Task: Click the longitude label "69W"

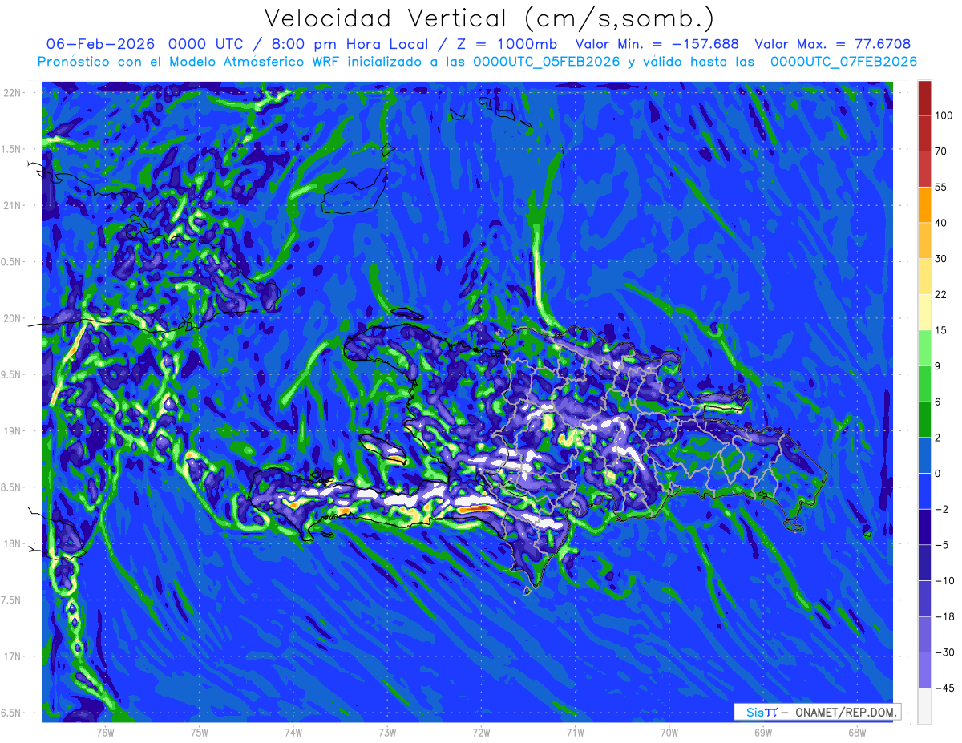Action: point(763,732)
